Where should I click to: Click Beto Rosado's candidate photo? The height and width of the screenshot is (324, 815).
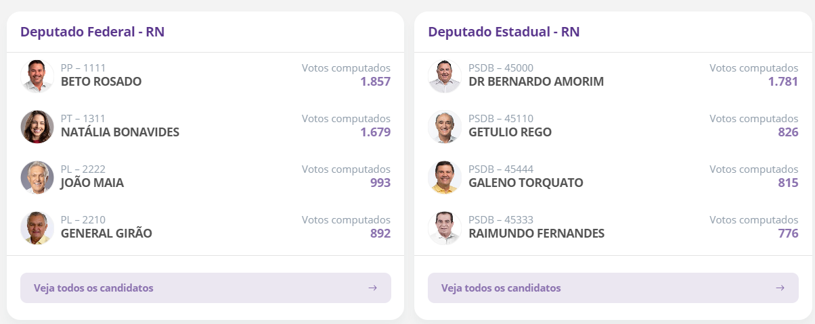coord(37,76)
